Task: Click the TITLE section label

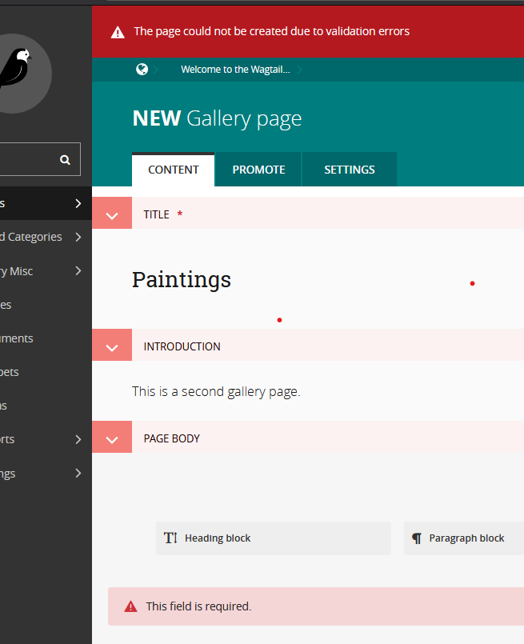Action: click(157, 214)
